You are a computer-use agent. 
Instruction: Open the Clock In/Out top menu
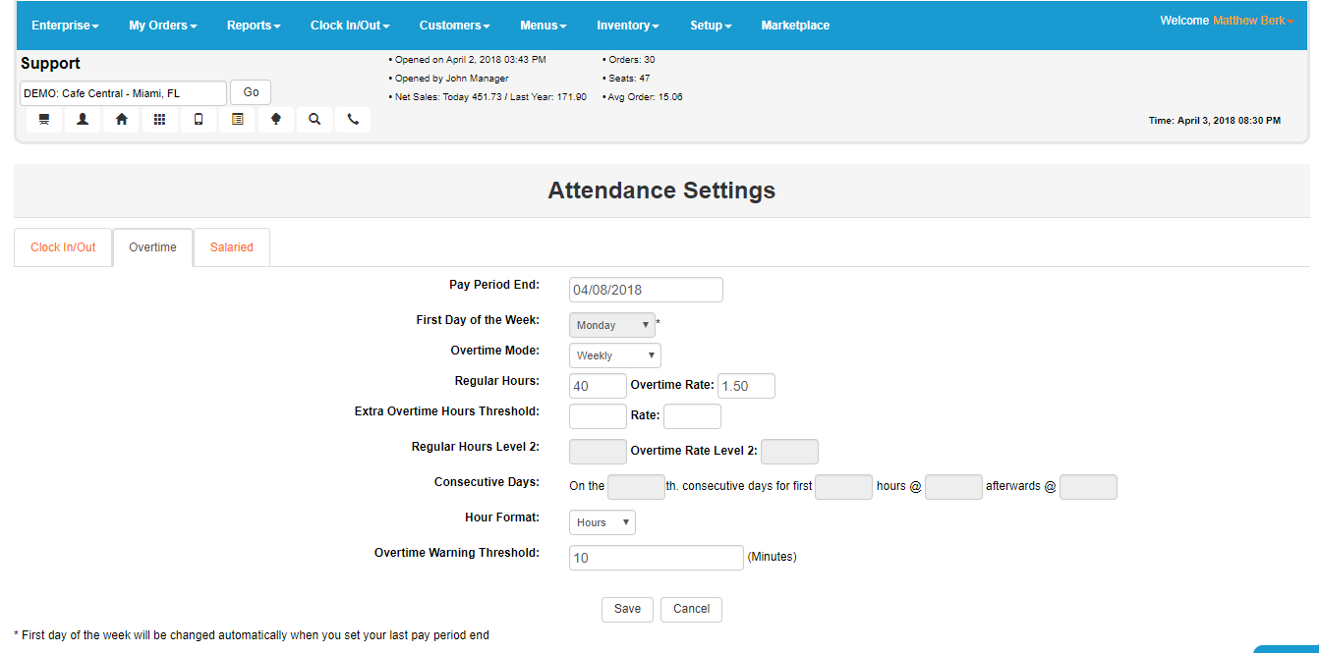pos(350,26)
